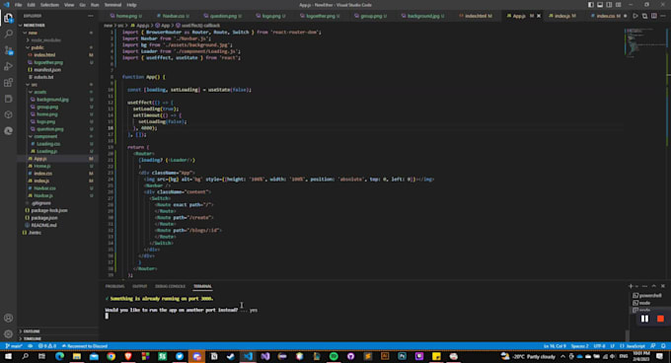This screenshot has width=671, height=363.
Task: Open the Terminal menu
Action: click(x=112, y=5)
